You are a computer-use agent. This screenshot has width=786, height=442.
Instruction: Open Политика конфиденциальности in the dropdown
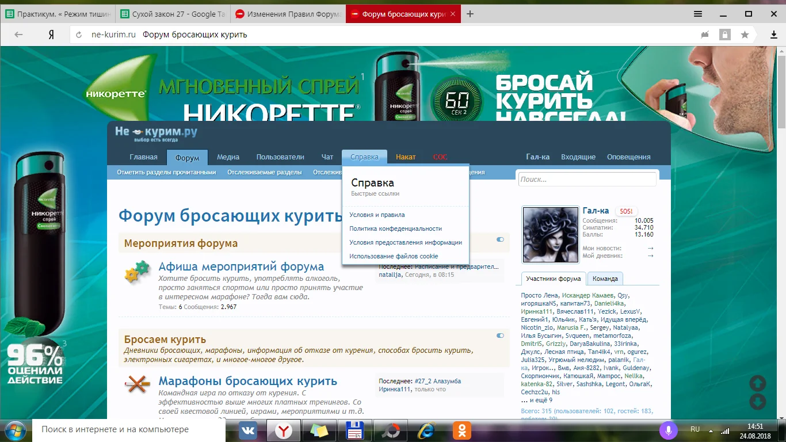coord(395,228)
